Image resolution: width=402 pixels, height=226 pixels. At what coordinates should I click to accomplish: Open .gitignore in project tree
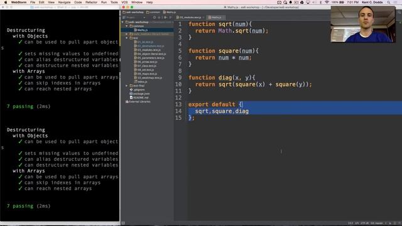tap(137, 90)
